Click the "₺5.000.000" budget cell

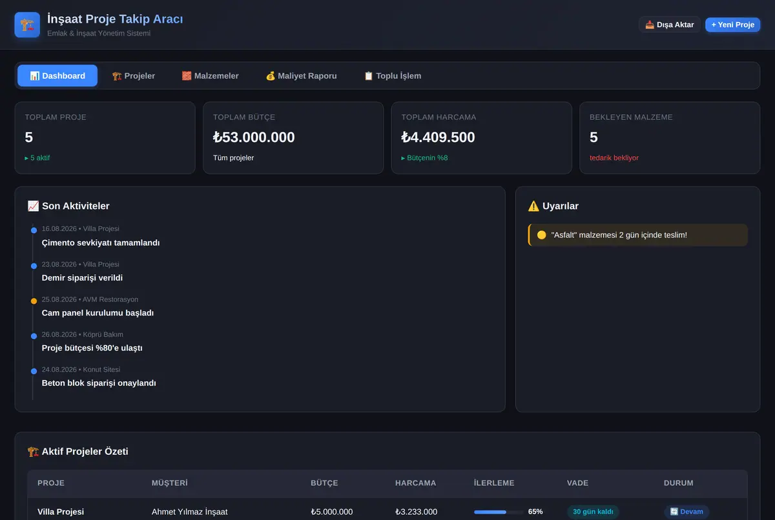331,512
